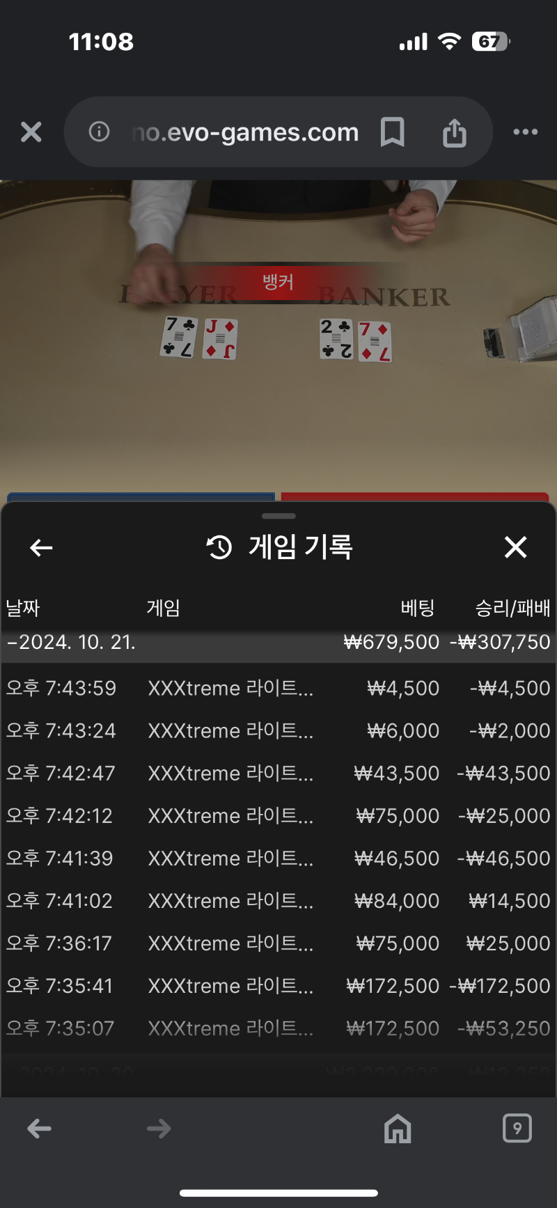The height and width of the screenshot is (1208, 557).
Task: Tap the red 뱅커 result banner
Action: pyautogui.click(x=277, y=282)
